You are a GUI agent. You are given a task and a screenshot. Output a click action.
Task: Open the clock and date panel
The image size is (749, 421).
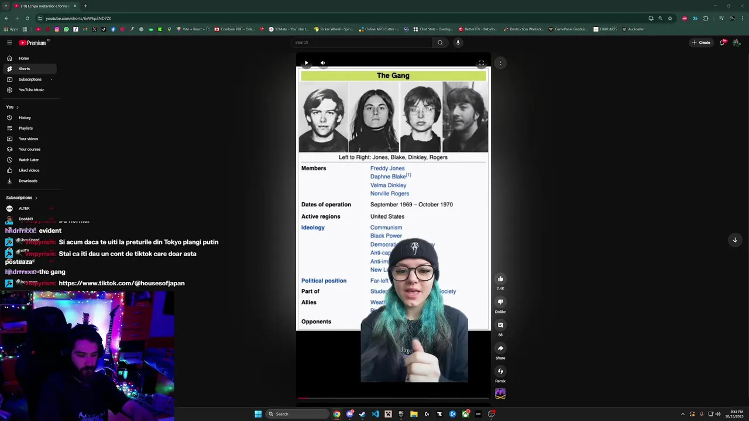pos(734,414)
